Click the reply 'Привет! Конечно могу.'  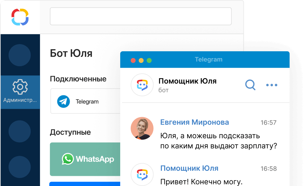[201, 182]
